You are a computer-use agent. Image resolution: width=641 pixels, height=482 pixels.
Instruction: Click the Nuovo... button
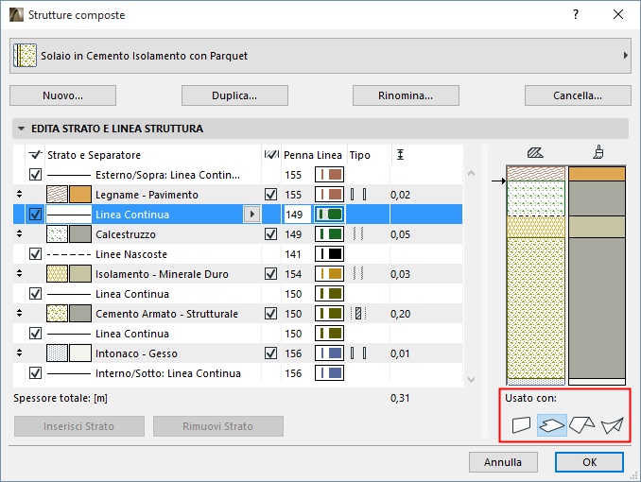point(63,95)
